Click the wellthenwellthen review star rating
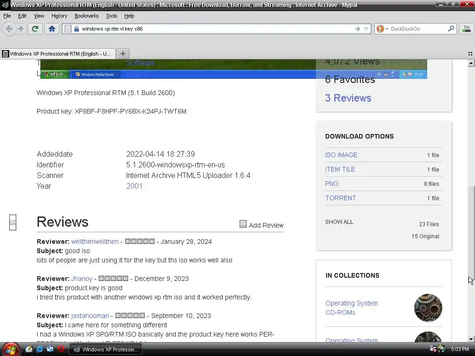Image resolution: width=475 pixels, height=356 pixels. pyautogui.click(x=140, y=242)
